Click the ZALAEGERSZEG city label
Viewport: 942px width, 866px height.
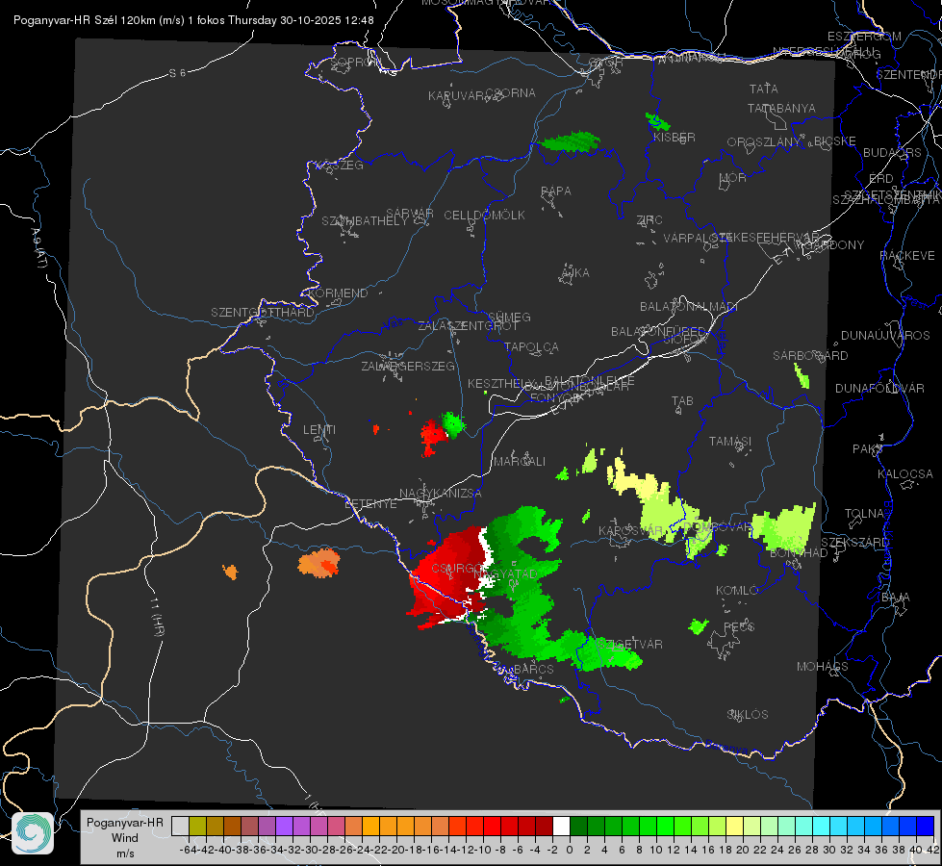[408, 366]
